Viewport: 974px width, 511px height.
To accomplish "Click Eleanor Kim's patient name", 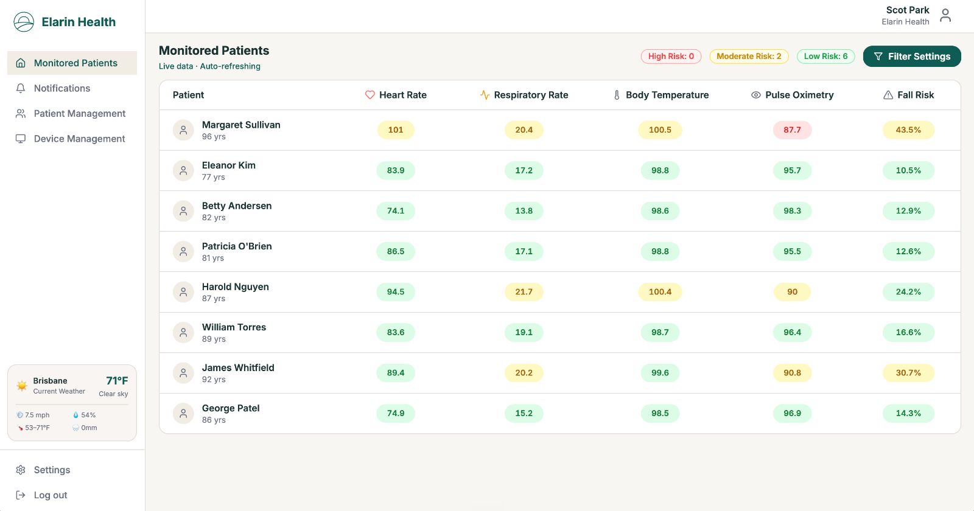I will pos(229,165).
